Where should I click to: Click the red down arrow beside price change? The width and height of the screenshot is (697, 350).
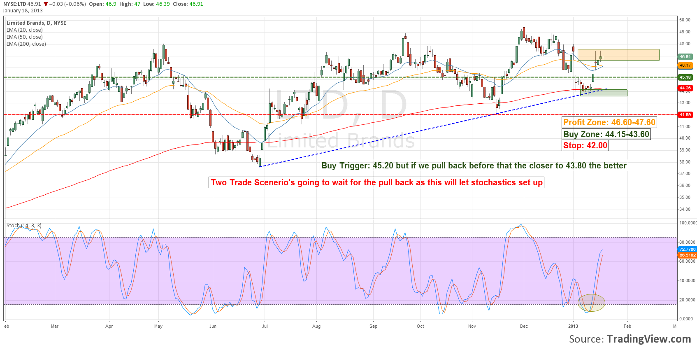[46, 4]
